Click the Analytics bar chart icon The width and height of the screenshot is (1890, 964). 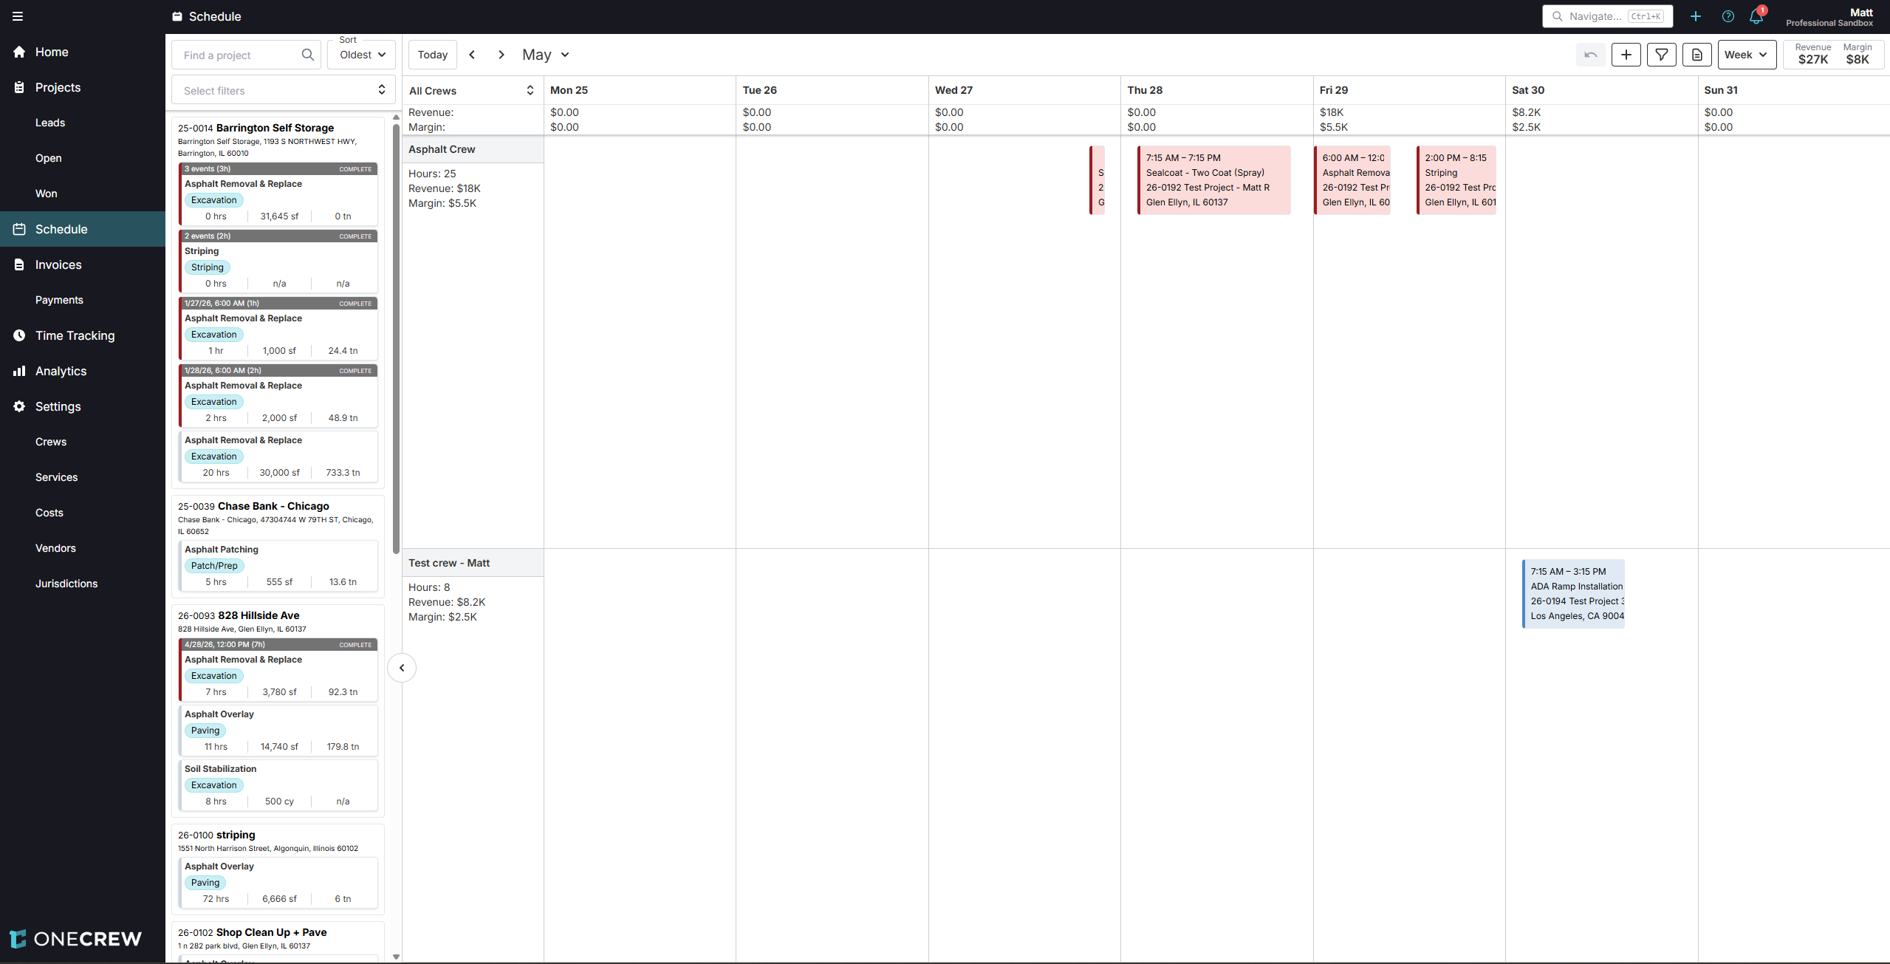[19, 371]
